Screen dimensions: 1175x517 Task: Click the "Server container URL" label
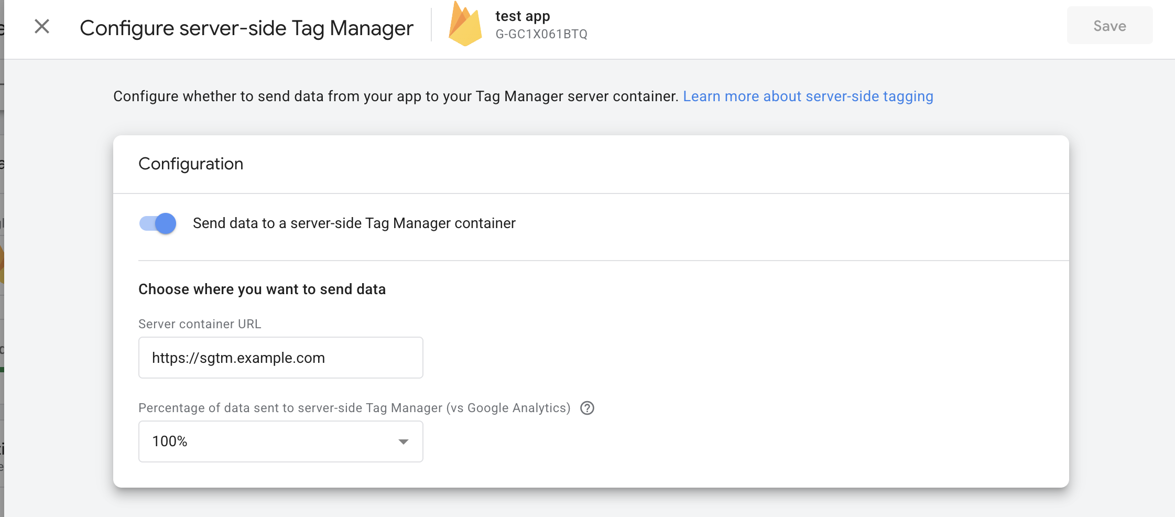click(x=200, y=324)
